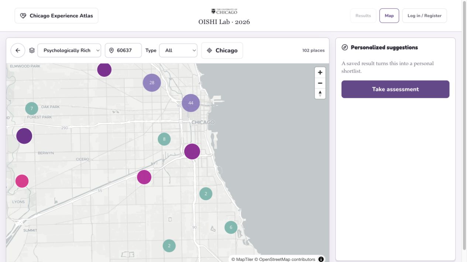Select the pink marker near Lyons
The image size is (467, 262).
[x=22, y=181]
